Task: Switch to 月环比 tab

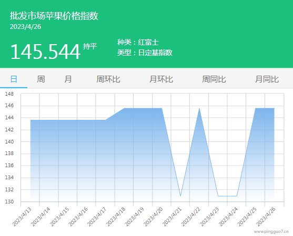Action: click(161, 79)
